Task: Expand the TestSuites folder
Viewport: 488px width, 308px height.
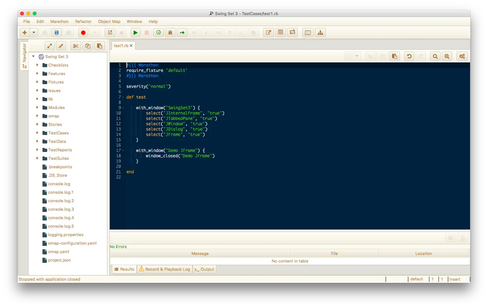Action: (37, 158)
